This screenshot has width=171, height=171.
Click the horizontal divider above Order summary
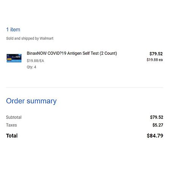click(84, 87)
